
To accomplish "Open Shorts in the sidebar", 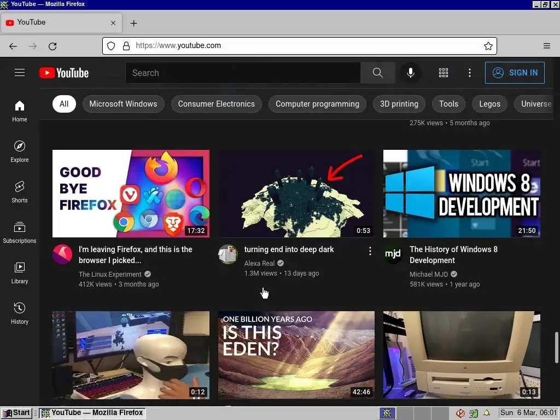I will pyautogui.click(x=20, y=192).
